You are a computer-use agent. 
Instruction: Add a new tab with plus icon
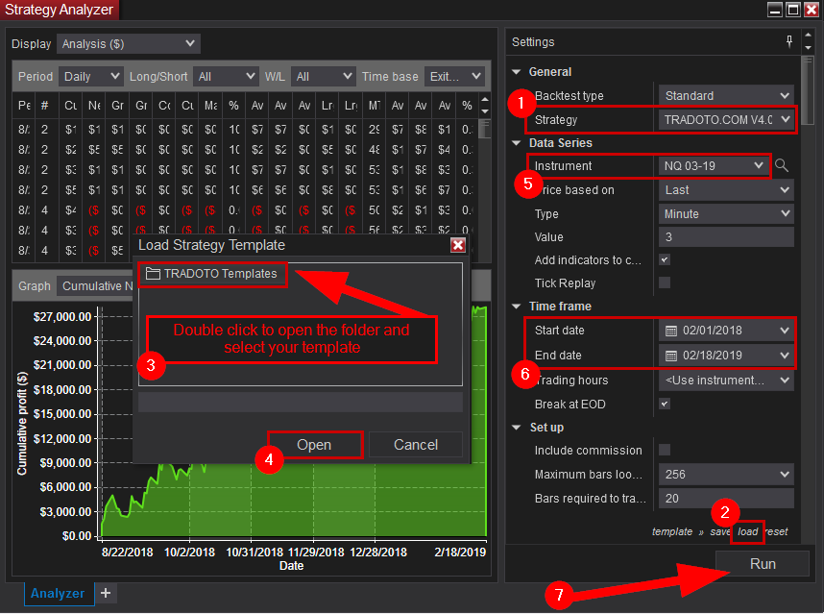click(106, 593)
